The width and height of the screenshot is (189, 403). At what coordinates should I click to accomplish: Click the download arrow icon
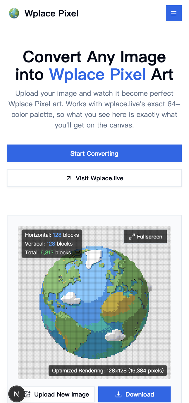[118, 394]
